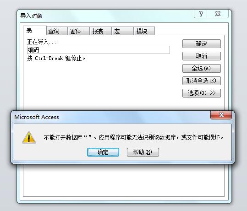
Task: Open the 报表 tab
Action: [x=101, y=31]
